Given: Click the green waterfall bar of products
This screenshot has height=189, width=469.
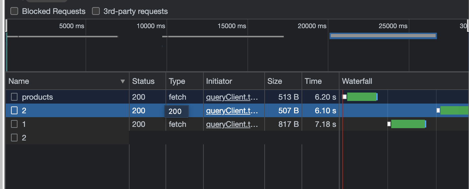Looking at the screenshot, I should 362,97.
